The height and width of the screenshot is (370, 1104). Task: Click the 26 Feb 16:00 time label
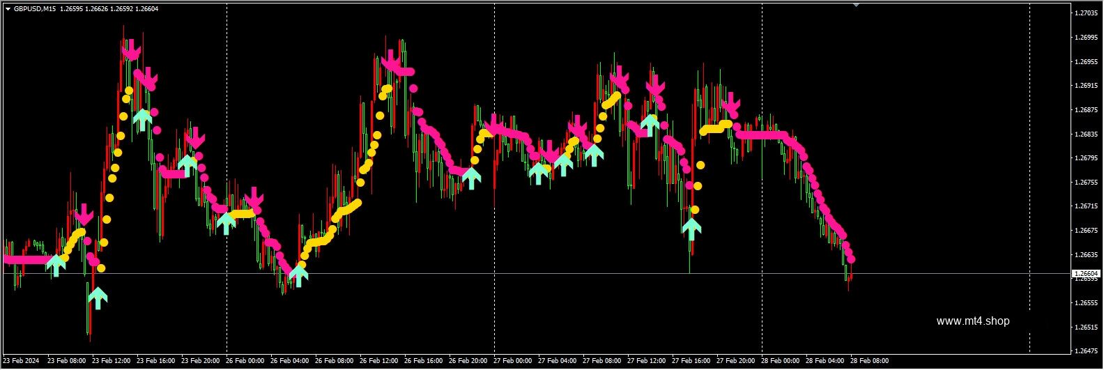pos(424,361)
